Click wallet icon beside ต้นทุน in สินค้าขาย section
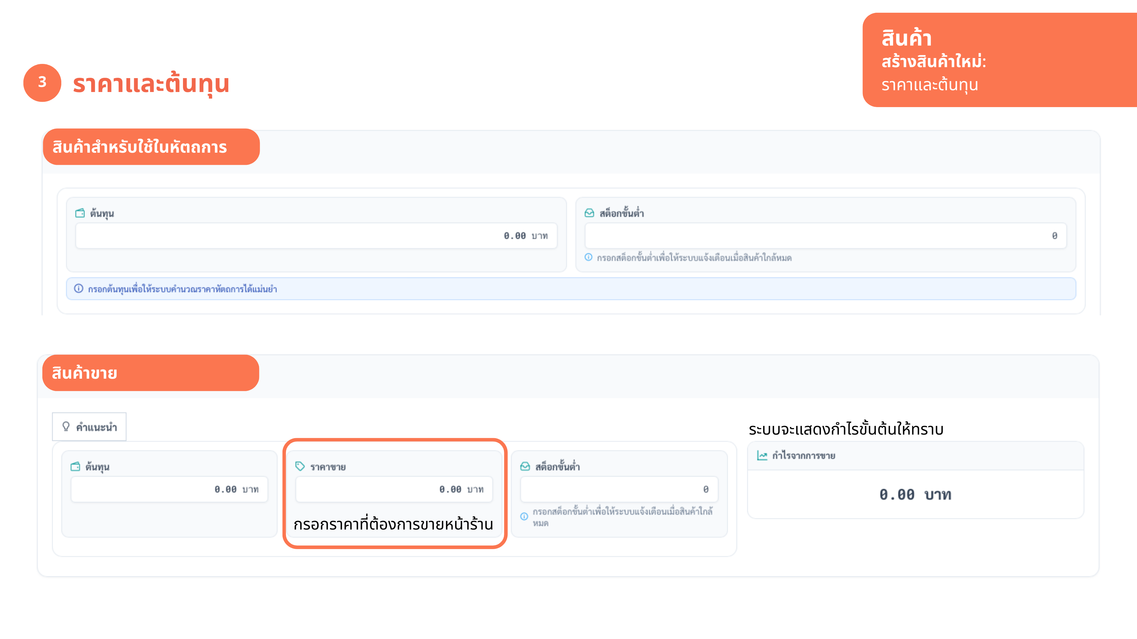 click(76, 466)
